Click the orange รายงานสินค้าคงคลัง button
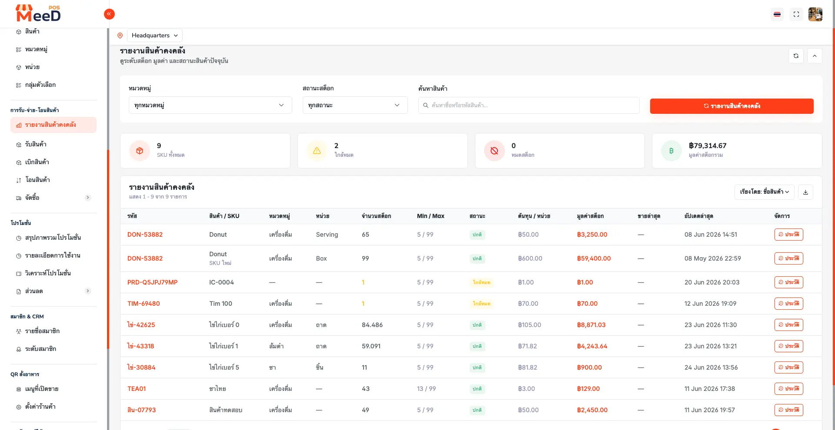 point(731,106)
